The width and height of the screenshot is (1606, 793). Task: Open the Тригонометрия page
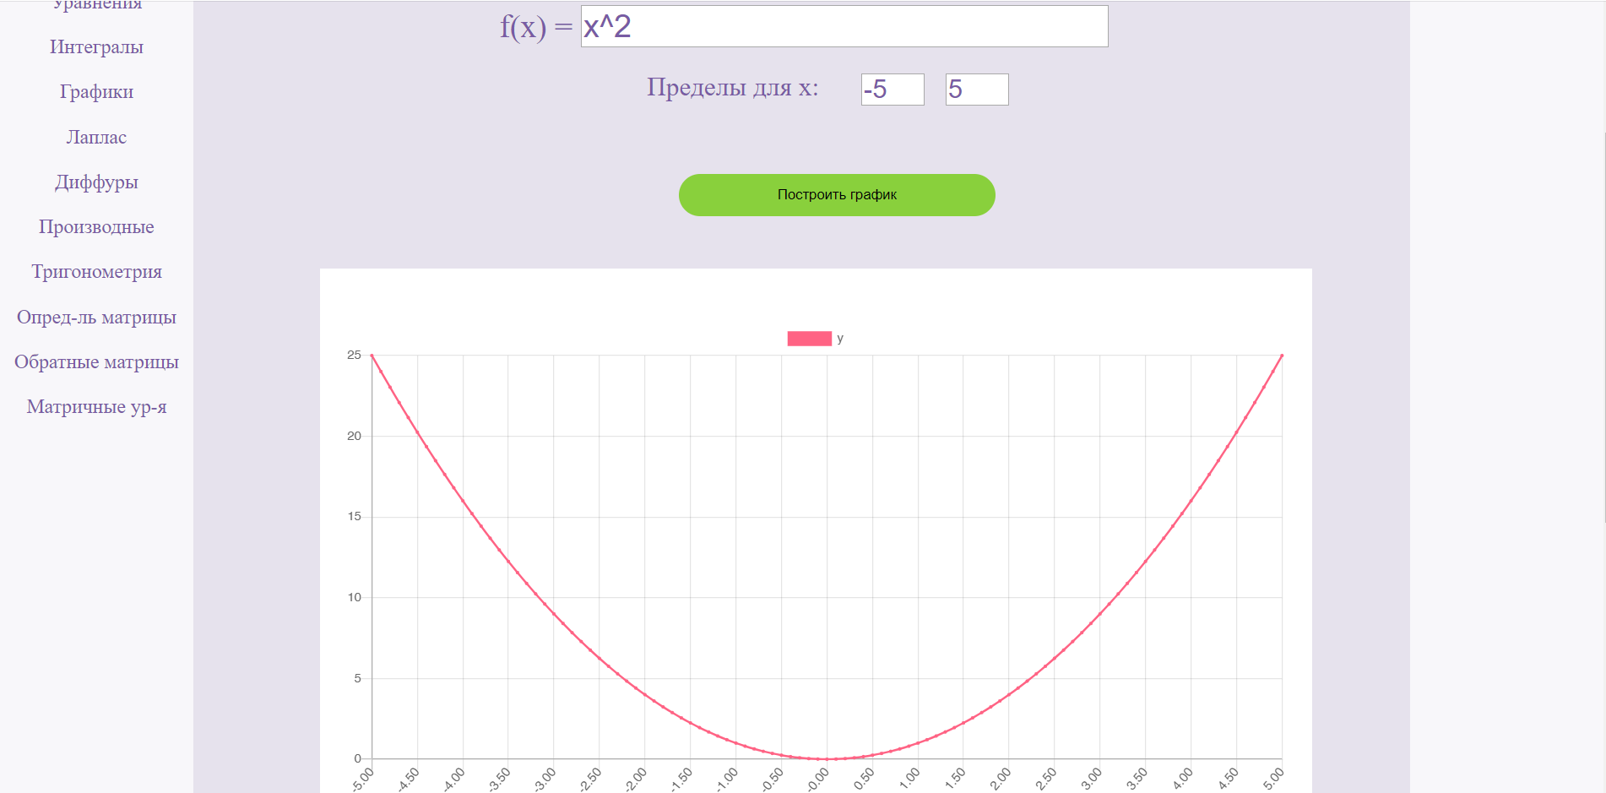point(96,272)
